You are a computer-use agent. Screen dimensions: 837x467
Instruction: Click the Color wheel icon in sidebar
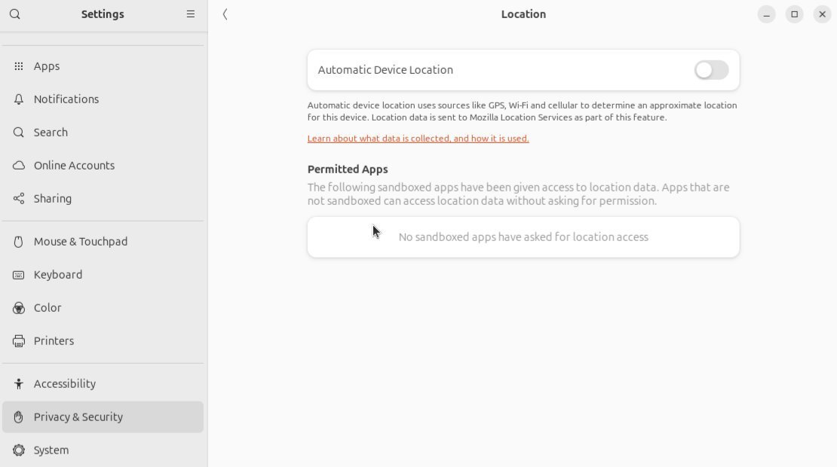coord(19,308)
